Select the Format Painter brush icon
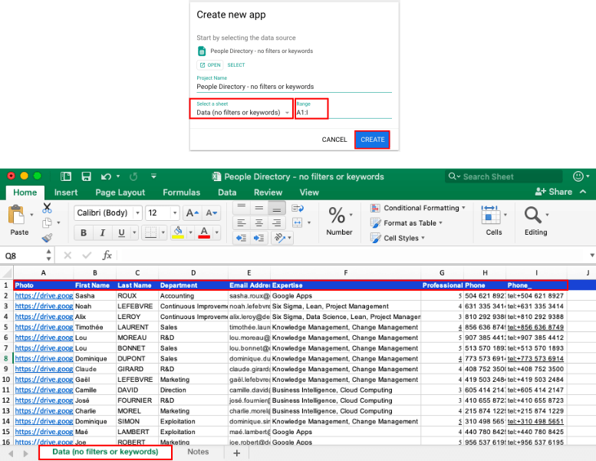Viewport: 596px width, 461px height. click(x=47, y=238)
